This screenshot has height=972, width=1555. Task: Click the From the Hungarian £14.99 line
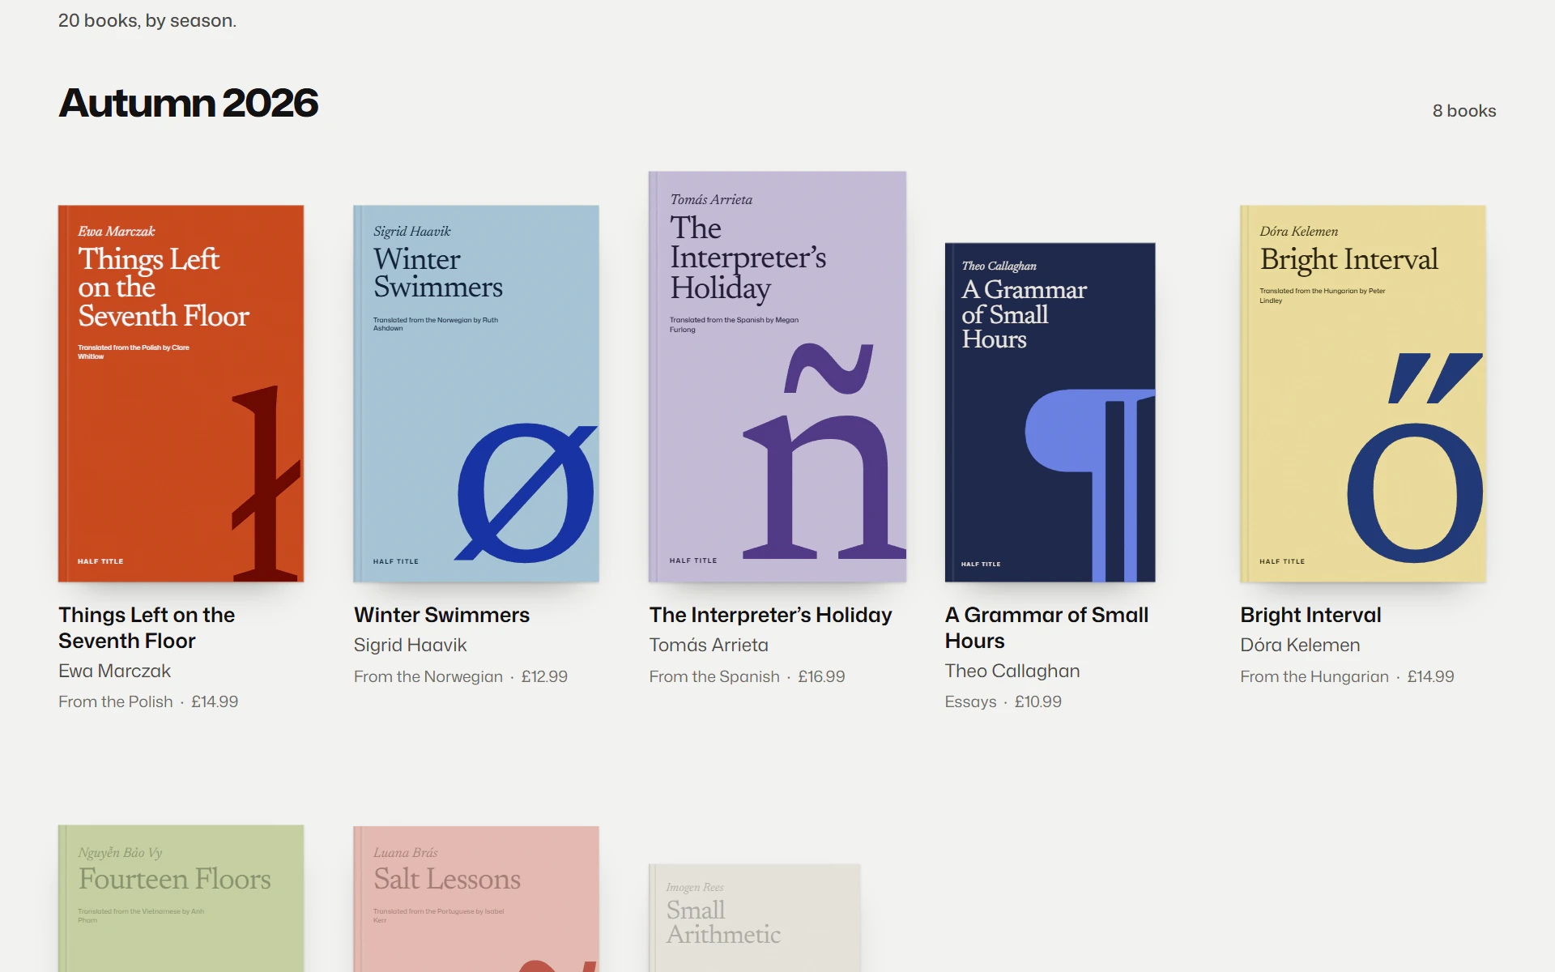(x=1347, y=676)
